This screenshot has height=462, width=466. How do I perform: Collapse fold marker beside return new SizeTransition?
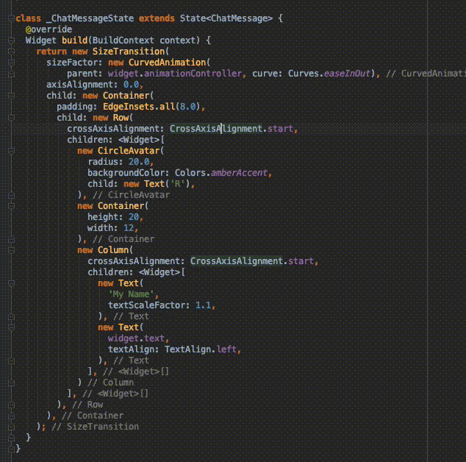pos(11,51)
